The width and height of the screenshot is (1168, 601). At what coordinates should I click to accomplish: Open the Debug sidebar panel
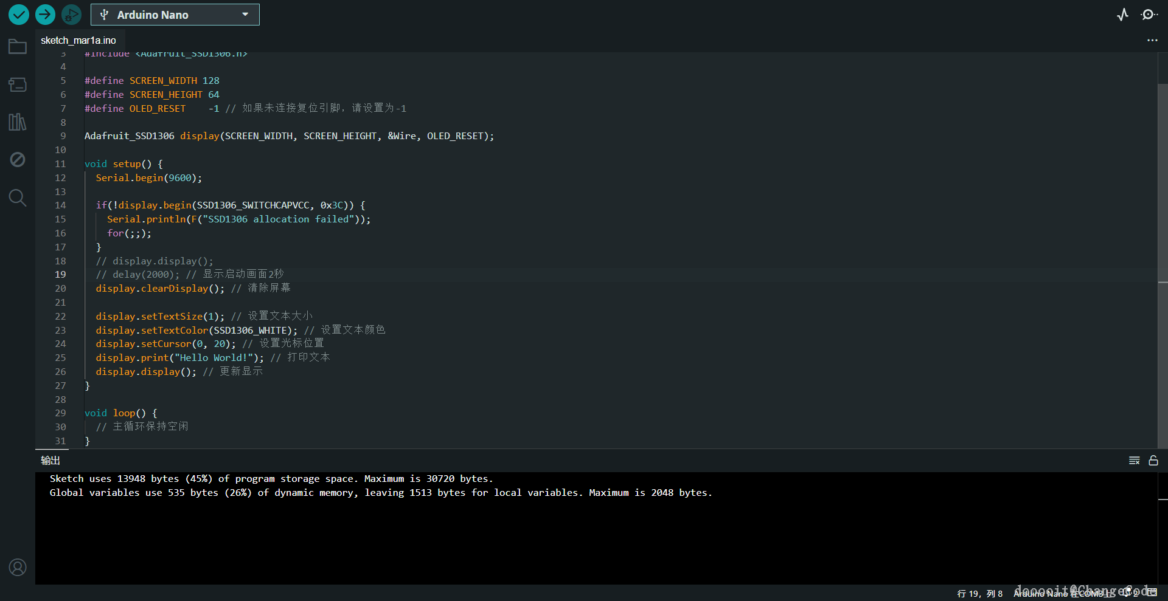18,160
